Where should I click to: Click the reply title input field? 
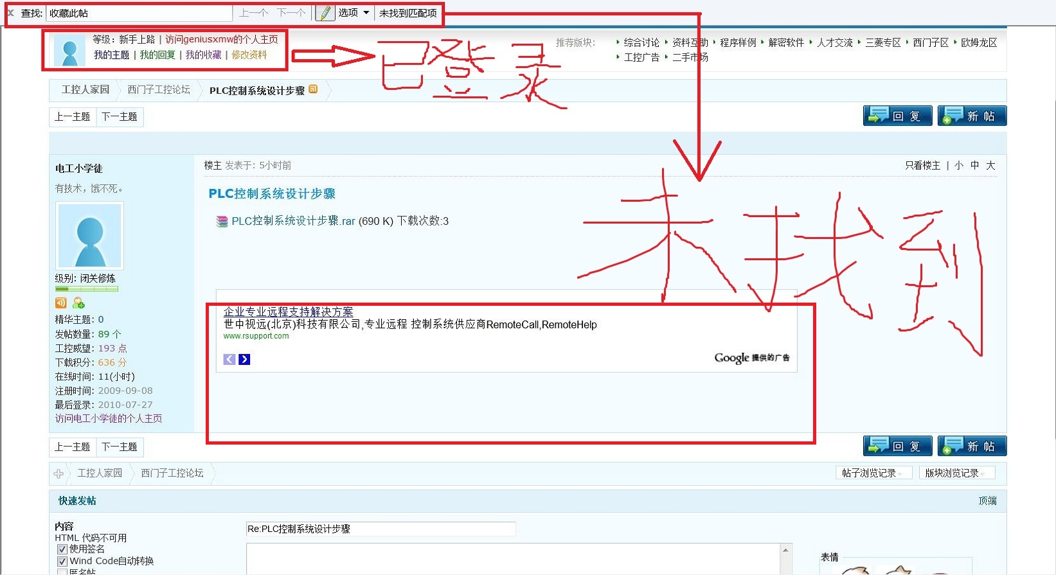coord(380,529)
